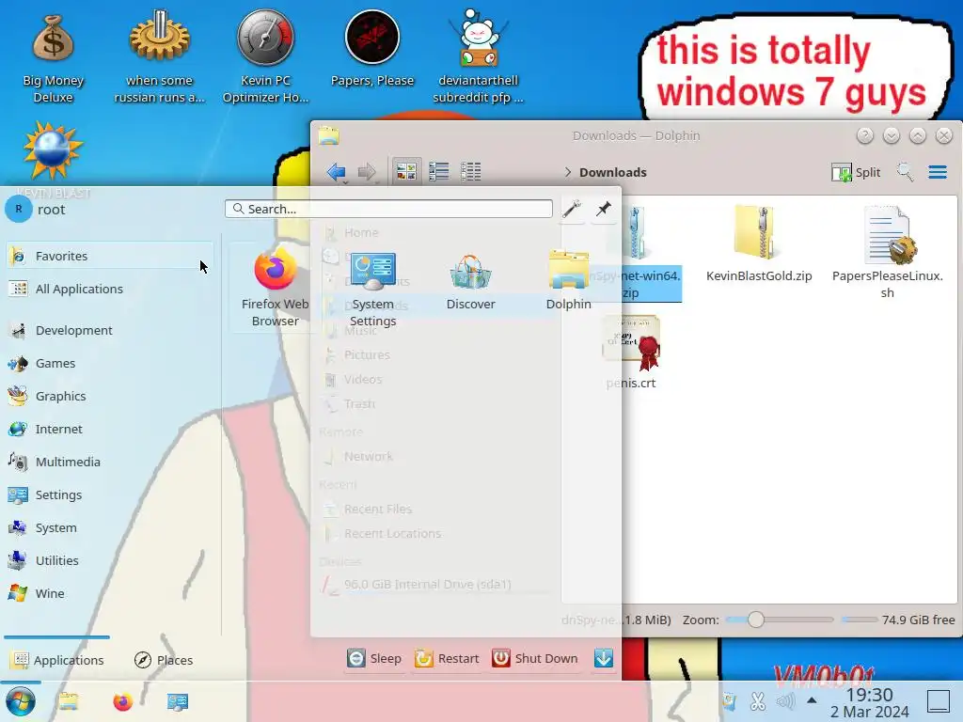Open the Wine category
This screenshot has height=722, width=963.
pyautogui.click(x=109, y=593)
